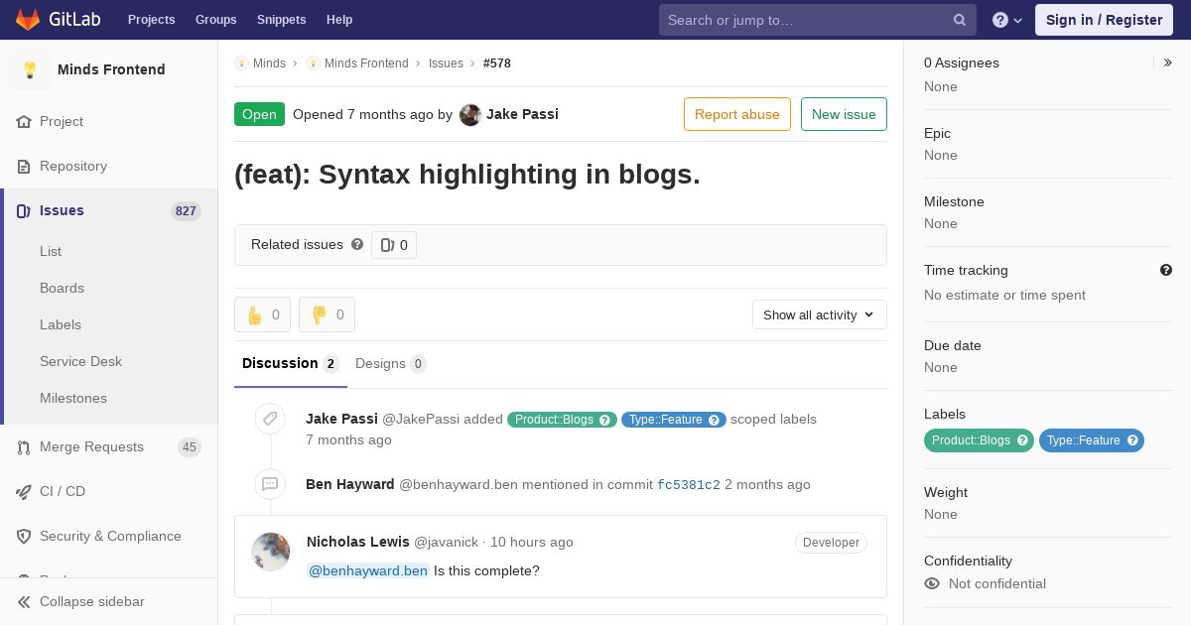Click the search magnifier icon
This screenshot has height=625, width=1191.
960,20
